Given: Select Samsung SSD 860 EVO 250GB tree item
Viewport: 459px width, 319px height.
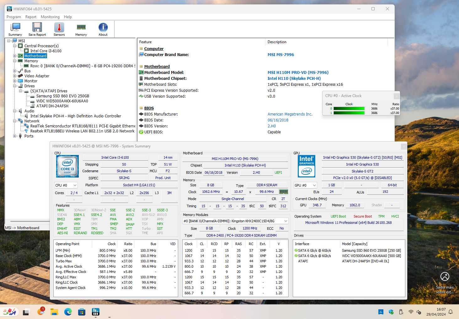Looking at the screenshot, I should tap(62, 96).
